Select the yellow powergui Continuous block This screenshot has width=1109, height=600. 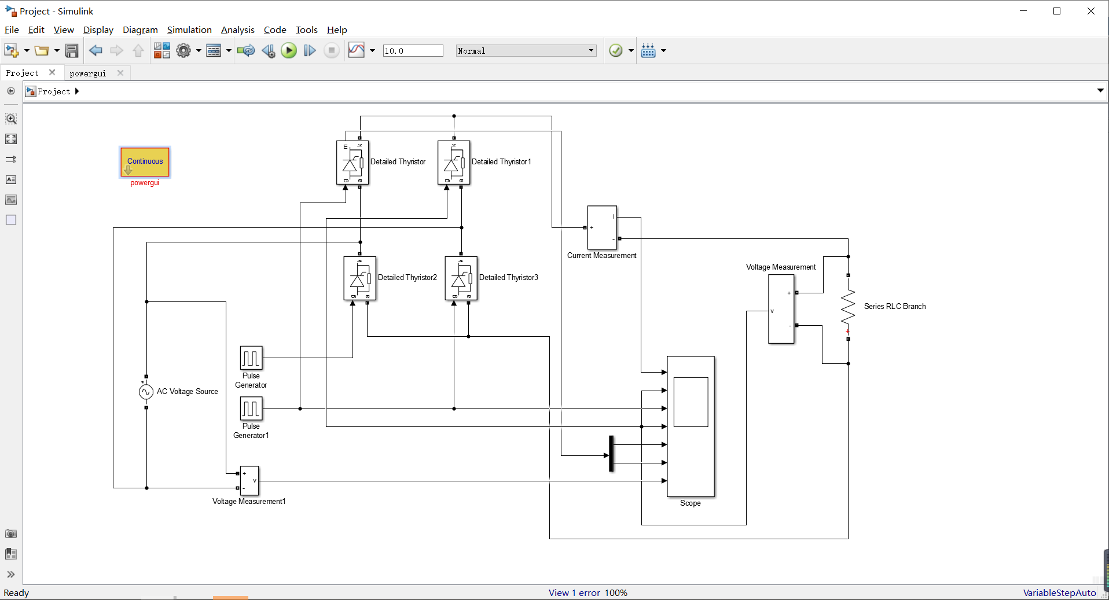click(145, 162)
